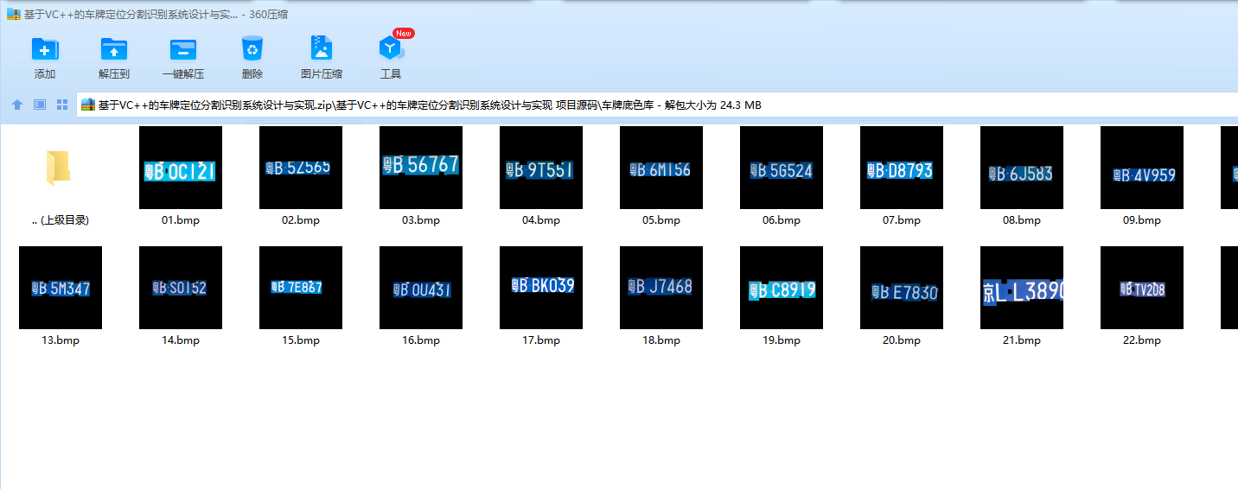Select thumbnail 05.bmp plate 6M156

[661, 168]
